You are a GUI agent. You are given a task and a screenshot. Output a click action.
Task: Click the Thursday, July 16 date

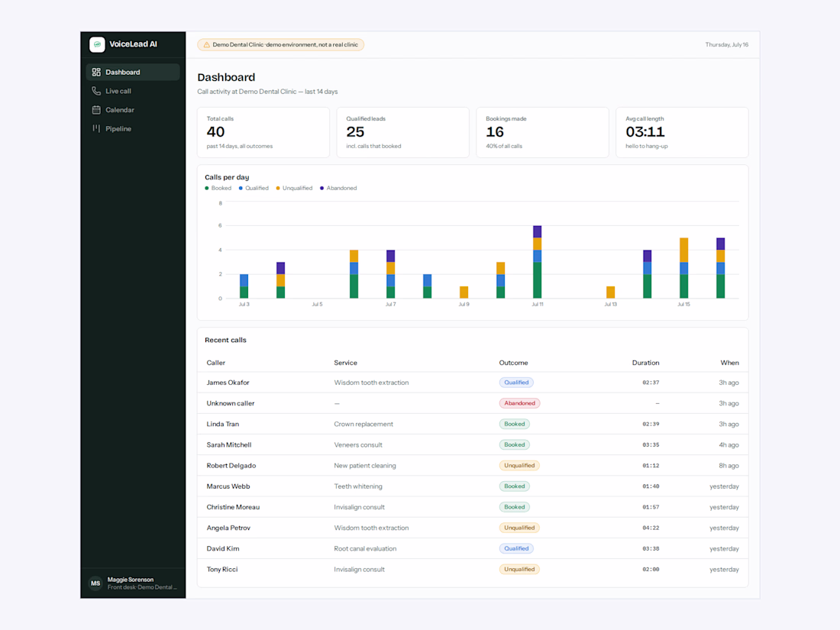[726, 45]
